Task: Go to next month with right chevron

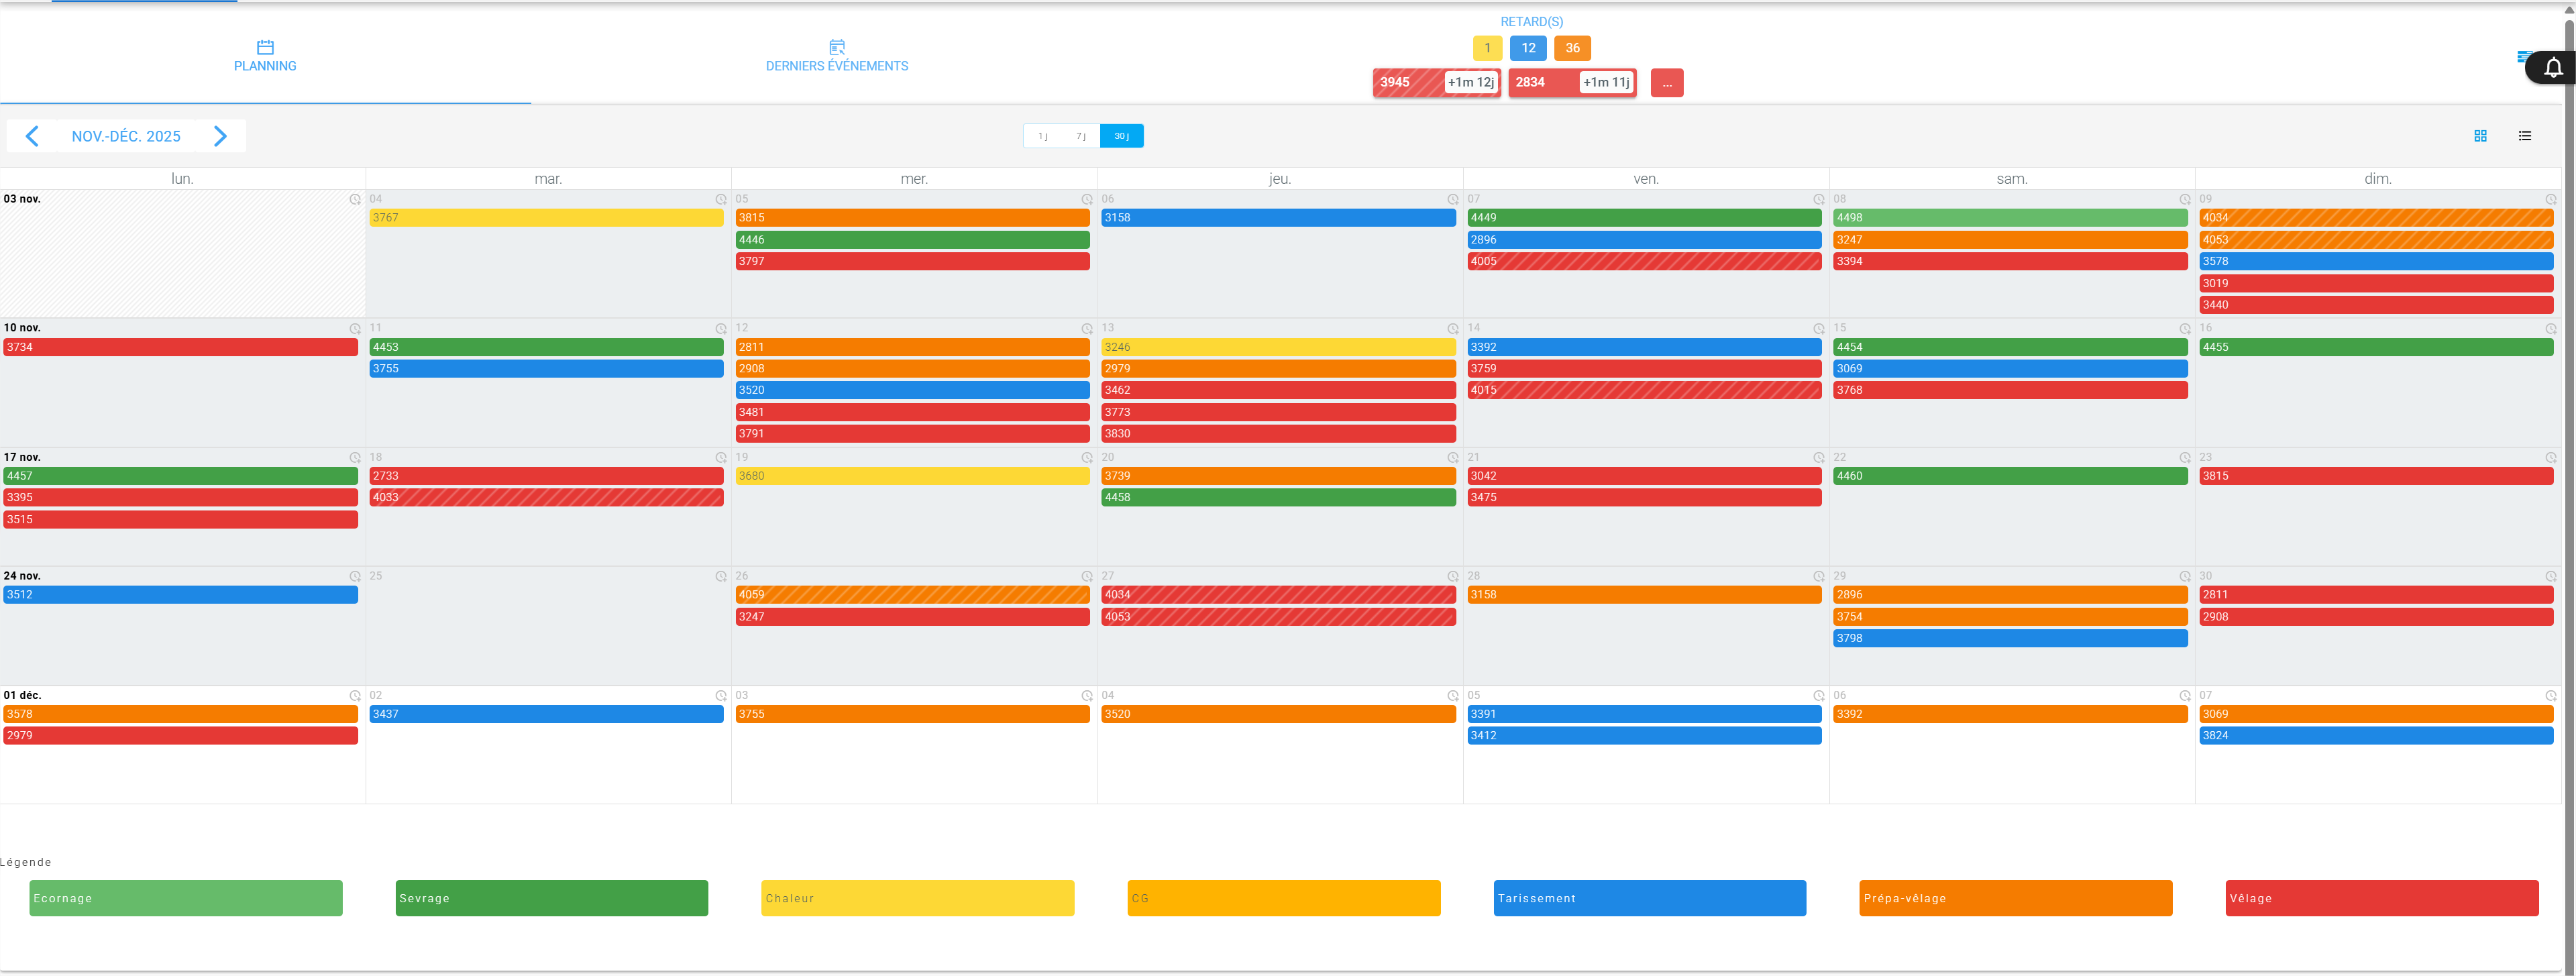Action: pos(220,136)
